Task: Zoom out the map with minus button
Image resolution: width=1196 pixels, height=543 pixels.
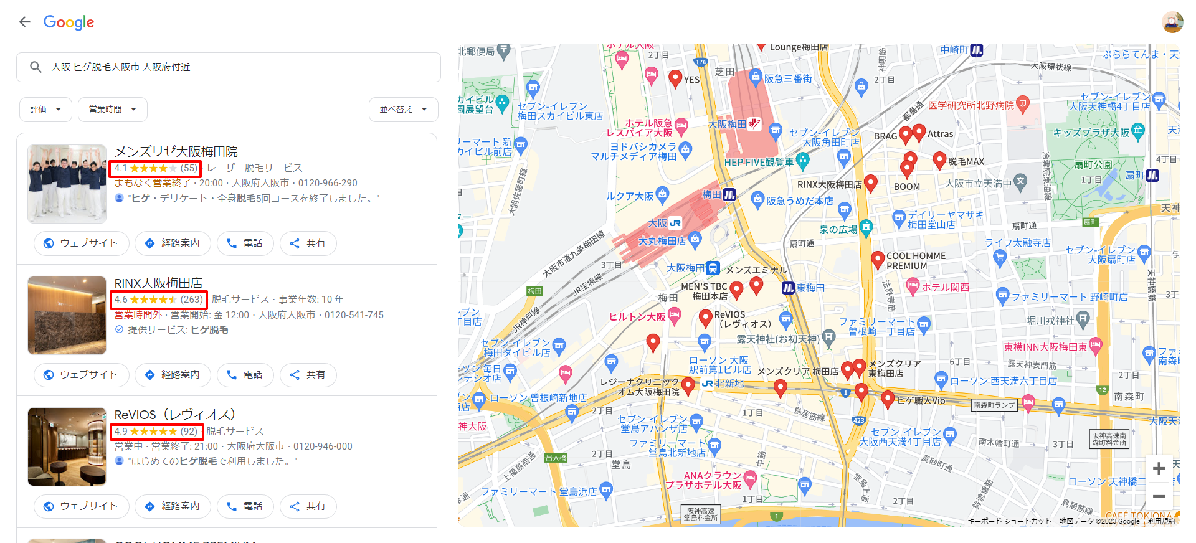Action: pos(1159,496)
